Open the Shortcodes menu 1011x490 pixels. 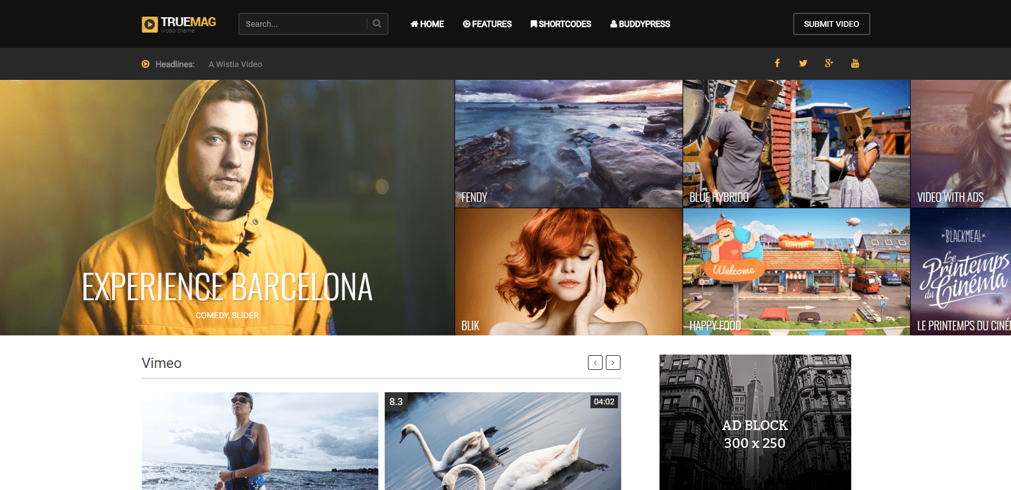560,24
